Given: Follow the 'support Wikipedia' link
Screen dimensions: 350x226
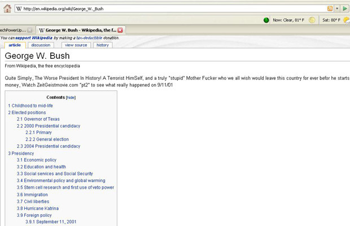Looking at the screenshot, I should click(x=34, y=38).
